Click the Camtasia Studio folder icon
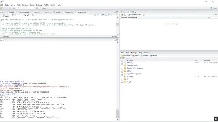Viewport: 218px width, 122px height. [125, 65]
